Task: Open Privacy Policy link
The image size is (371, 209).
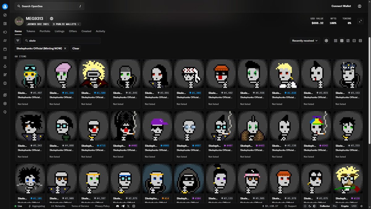Action: (x=102, y=206)
